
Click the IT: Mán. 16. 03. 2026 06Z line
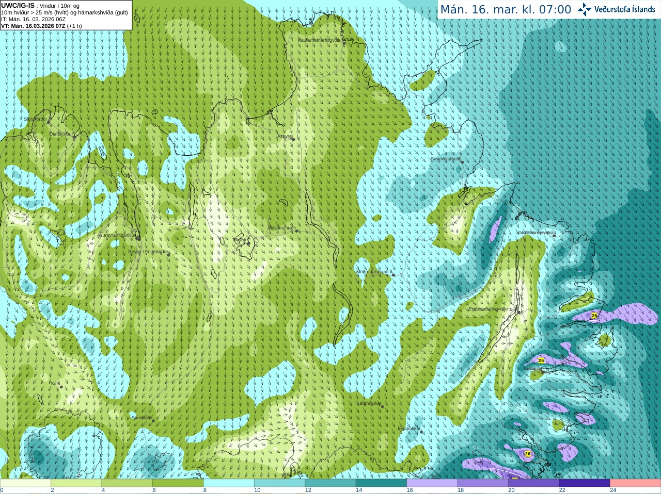33,19
